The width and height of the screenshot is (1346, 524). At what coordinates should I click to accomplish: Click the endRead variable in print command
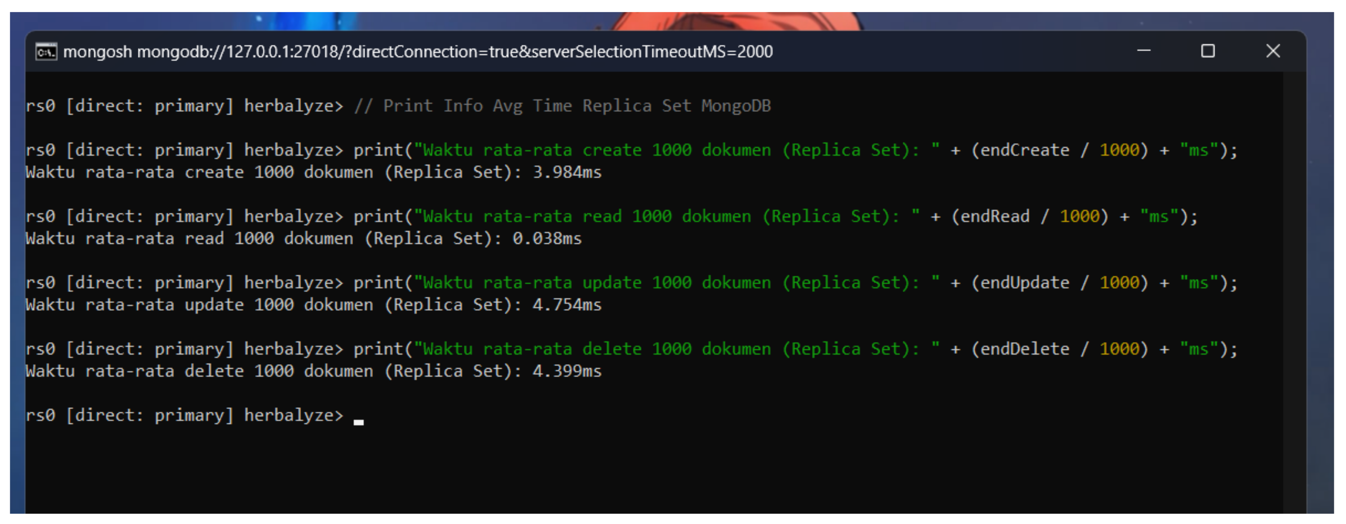995,217
